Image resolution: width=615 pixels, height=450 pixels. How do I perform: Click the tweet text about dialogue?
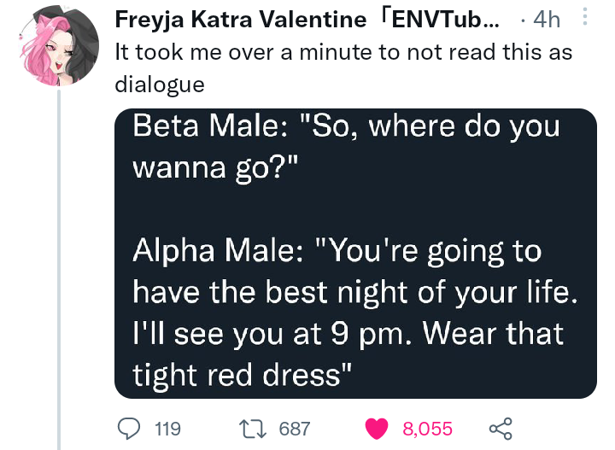click(x=343, y=67)
